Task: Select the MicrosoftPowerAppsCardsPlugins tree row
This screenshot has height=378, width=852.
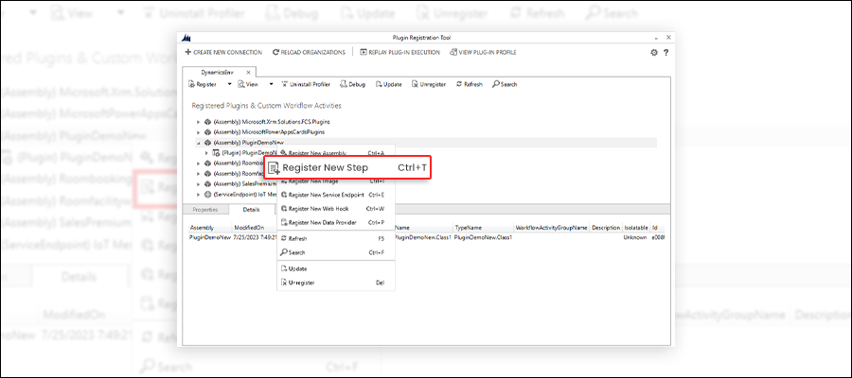Action: pos(265,131)
